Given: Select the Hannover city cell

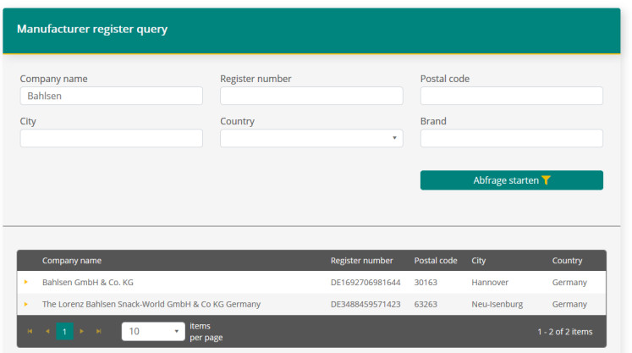Looking at the screenshot, I should tap(490, 283).
